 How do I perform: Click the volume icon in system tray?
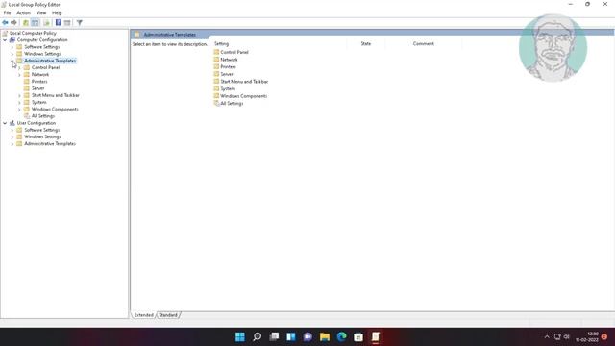pos(566,337)
